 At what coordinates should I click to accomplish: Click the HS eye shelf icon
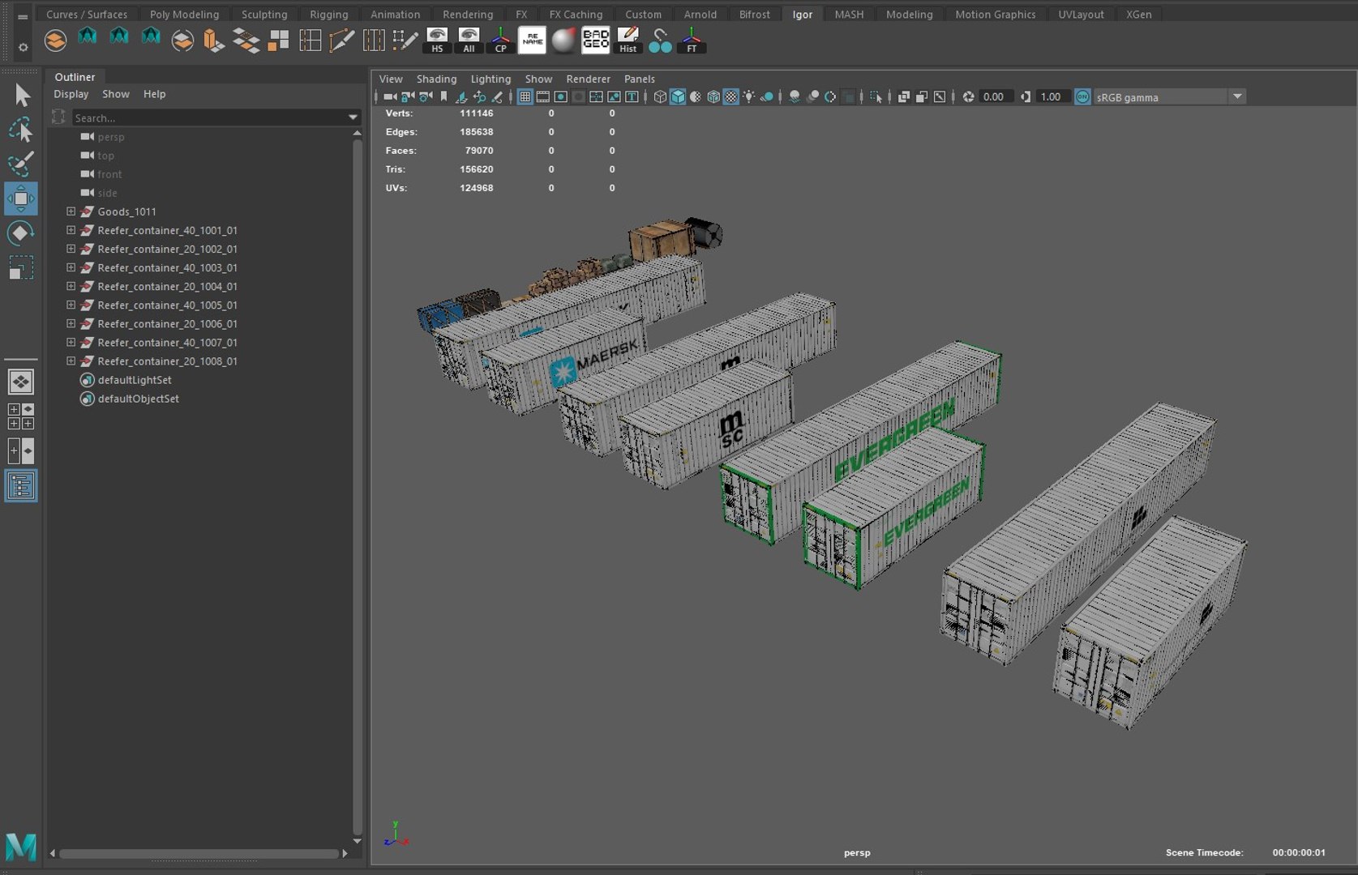point(437,40)
